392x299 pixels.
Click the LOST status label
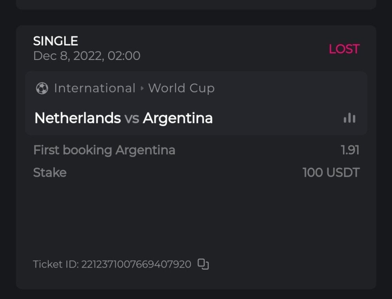tap(344, 49)
